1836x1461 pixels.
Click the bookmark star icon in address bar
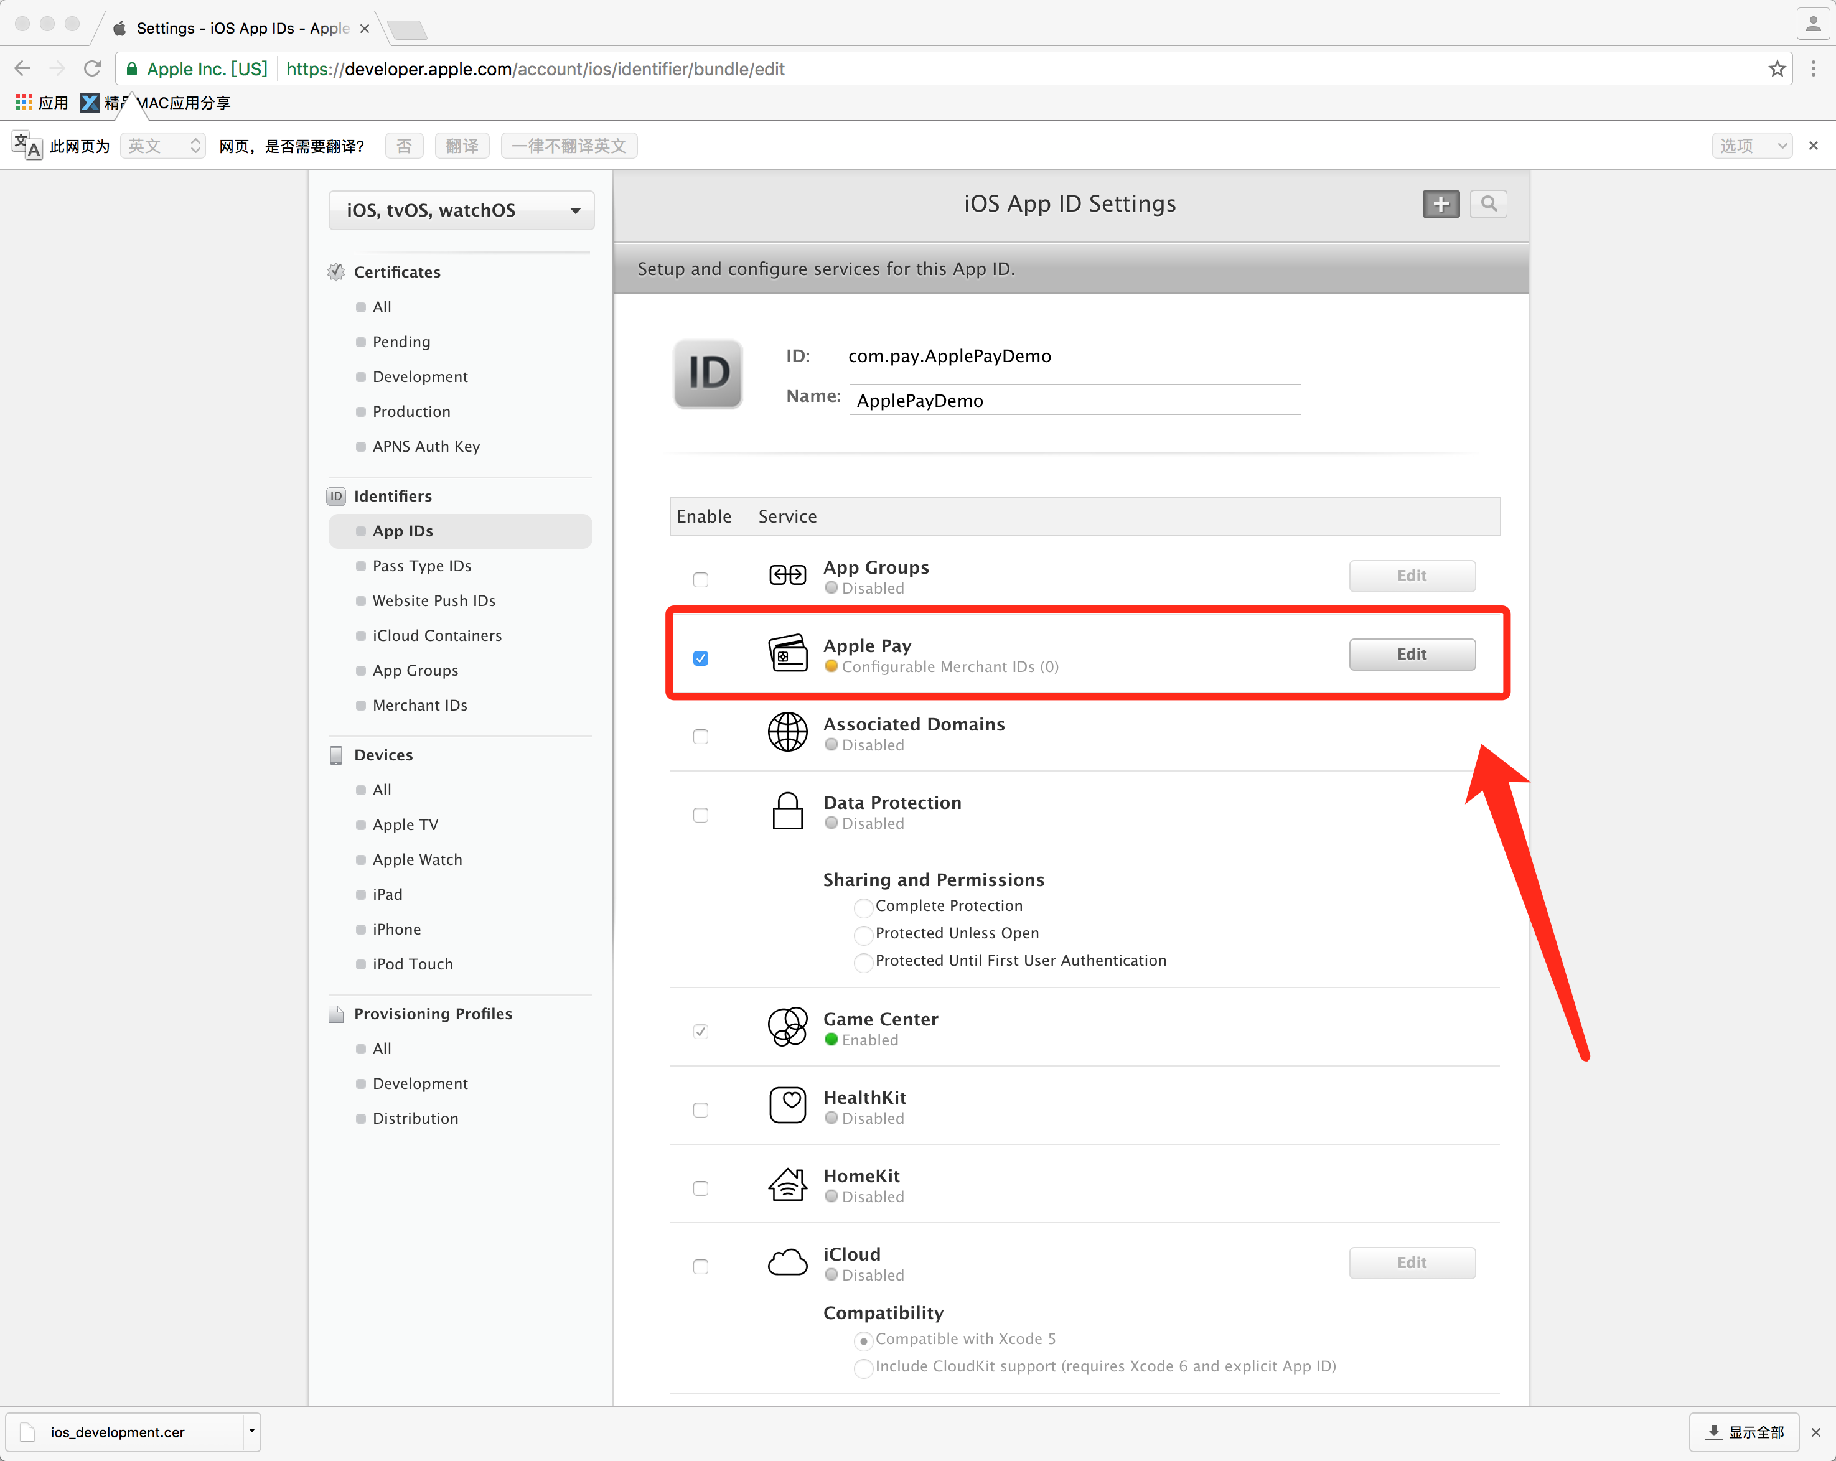pyautogui.click(x=1776, y=69)
